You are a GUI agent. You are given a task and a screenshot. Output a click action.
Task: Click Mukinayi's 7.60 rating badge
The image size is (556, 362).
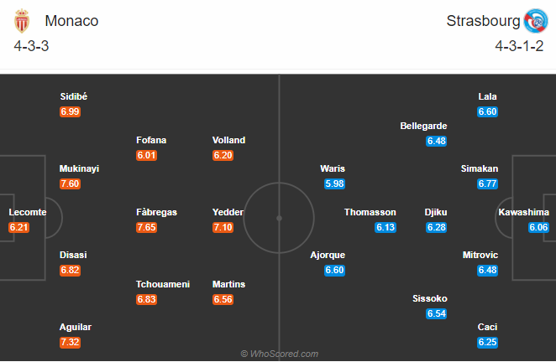coord(71,184)
